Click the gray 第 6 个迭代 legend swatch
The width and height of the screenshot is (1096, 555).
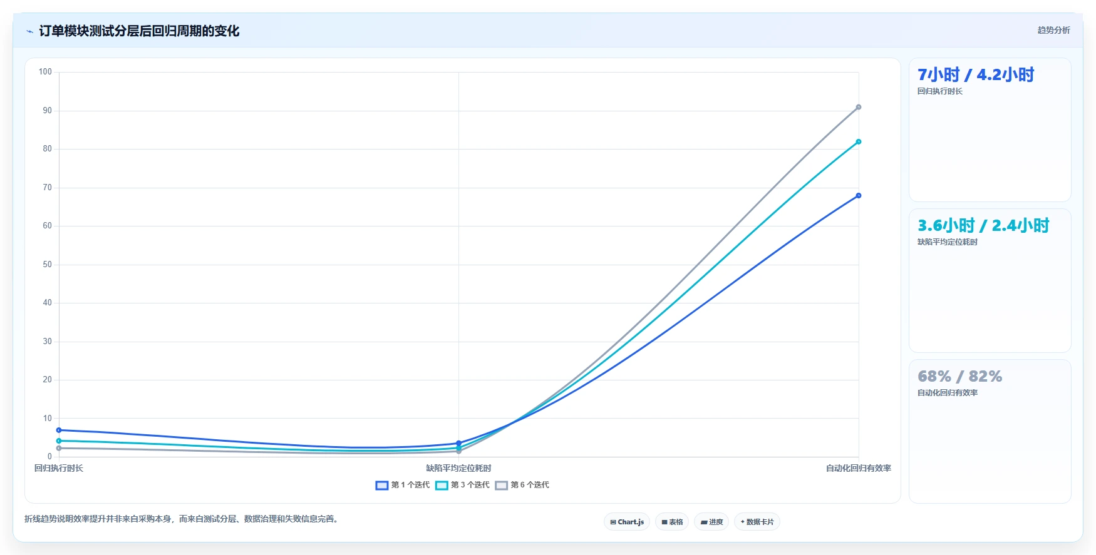point(501,486)
